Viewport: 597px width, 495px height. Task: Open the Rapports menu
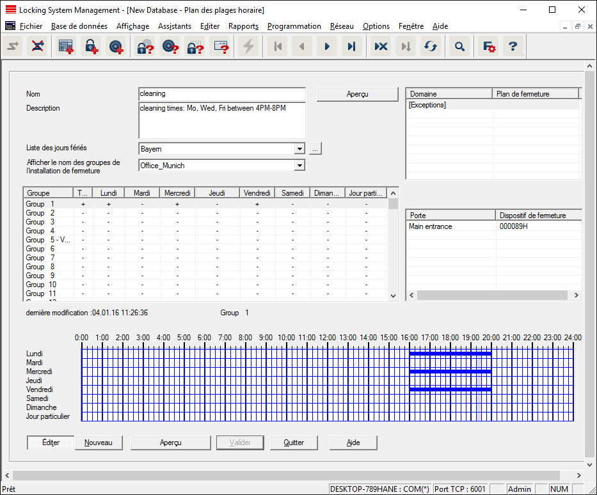point(243,26)
